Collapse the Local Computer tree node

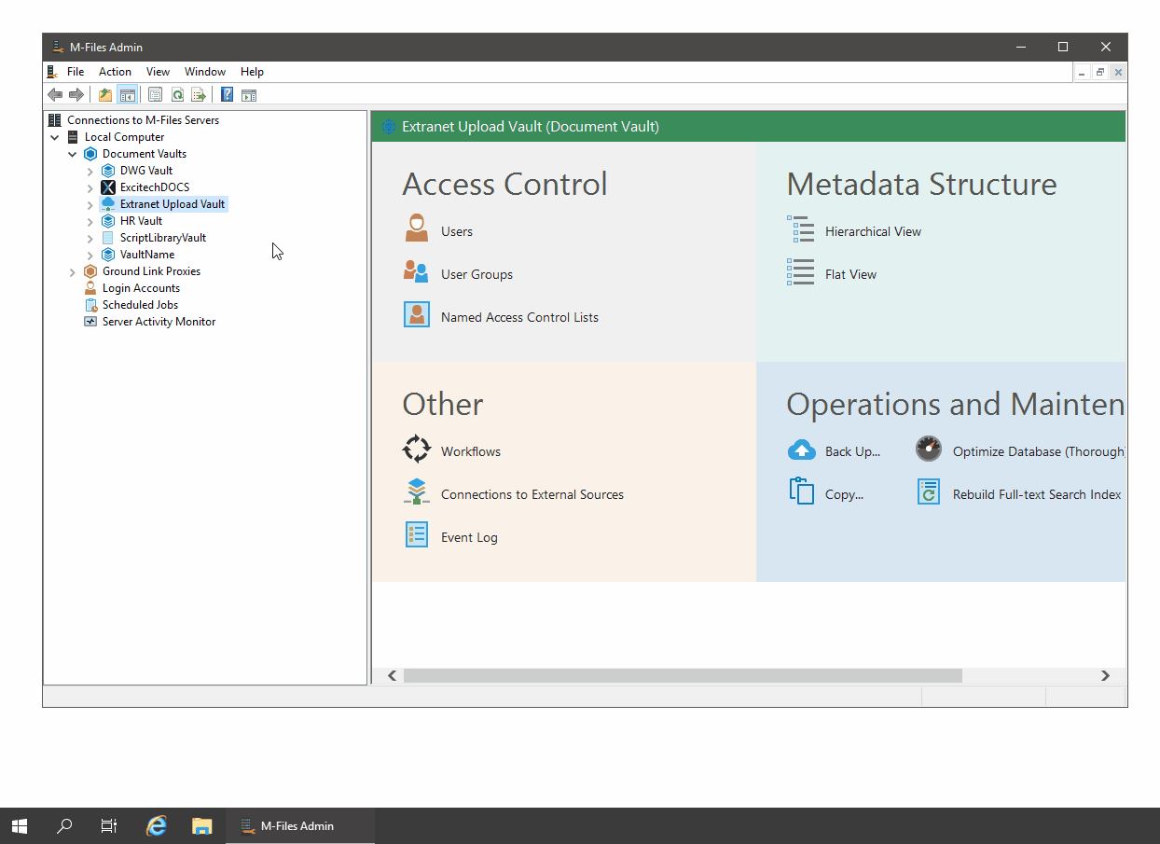click(55, 137)
